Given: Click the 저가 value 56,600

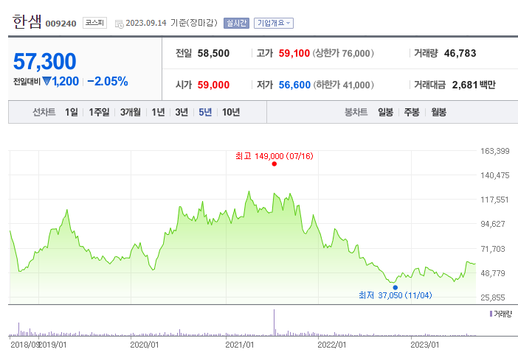Looking at the screenshot, I should click(x=294, y=85).
